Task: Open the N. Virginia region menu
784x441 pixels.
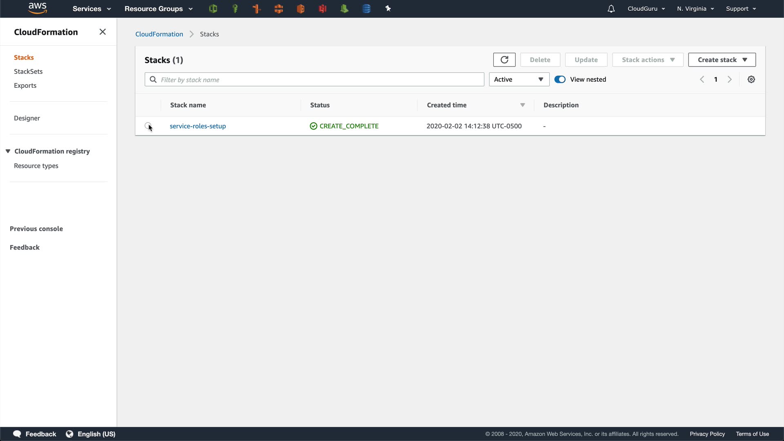Action: click(x=695, y=9)
